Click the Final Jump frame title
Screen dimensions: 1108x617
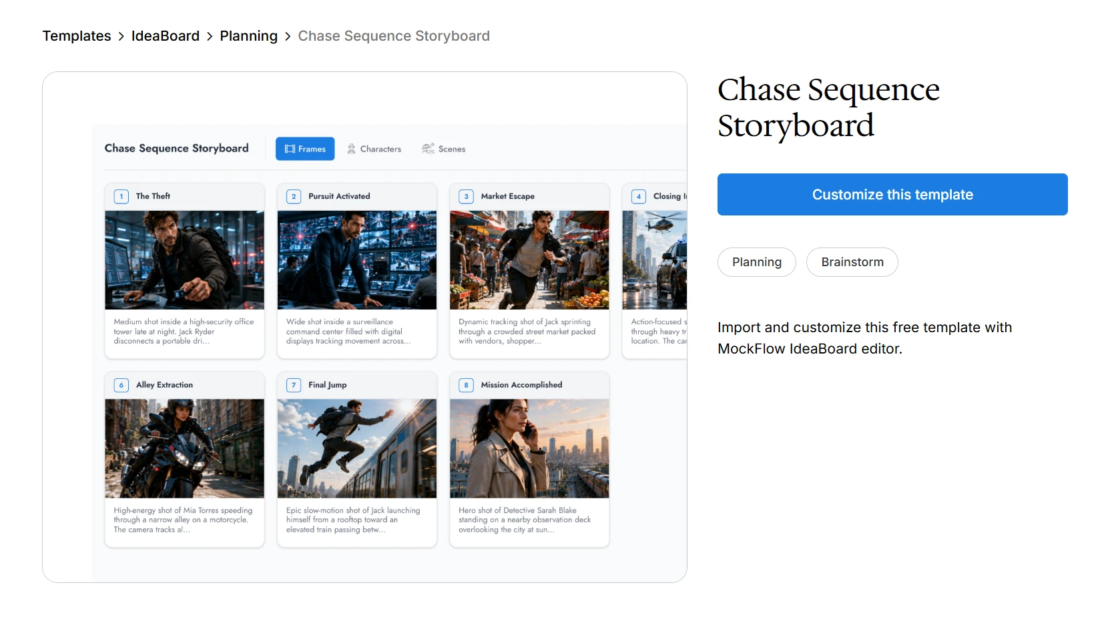(x=327, y=385)
